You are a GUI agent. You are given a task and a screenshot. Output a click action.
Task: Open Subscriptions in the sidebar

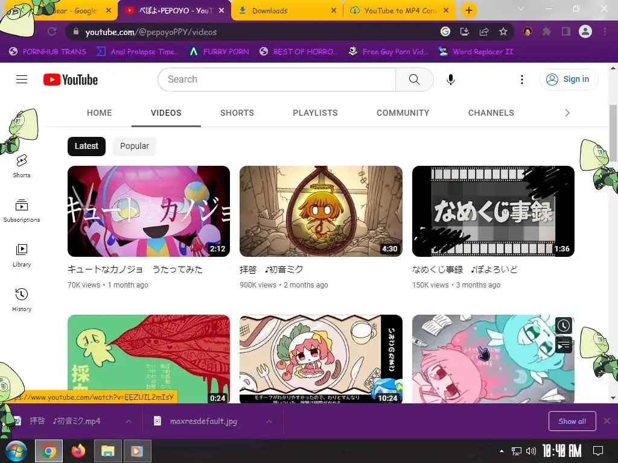pos(22,210)
